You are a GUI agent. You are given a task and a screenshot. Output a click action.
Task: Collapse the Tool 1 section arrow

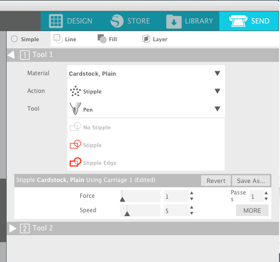click(11, 55)
